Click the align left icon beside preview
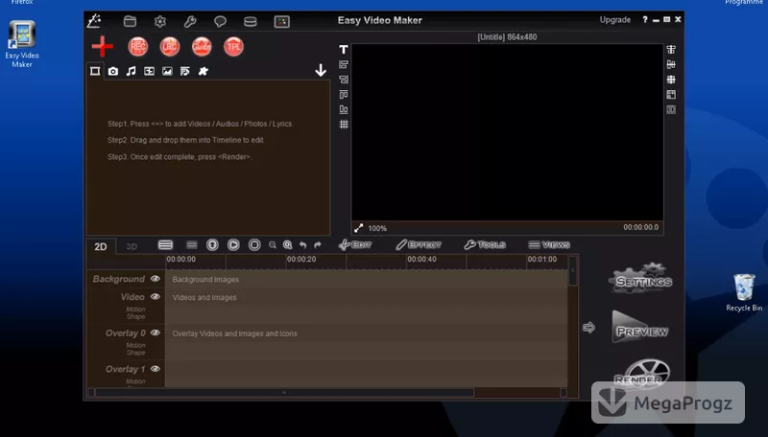This screenshot has height=437, width=768. (344, 64)
